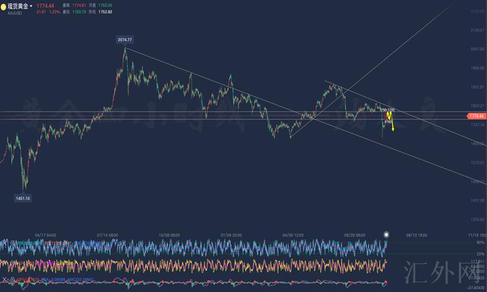
Task: Click the 04/17 04:00 time axis label
Action: (x=45, y=235)
